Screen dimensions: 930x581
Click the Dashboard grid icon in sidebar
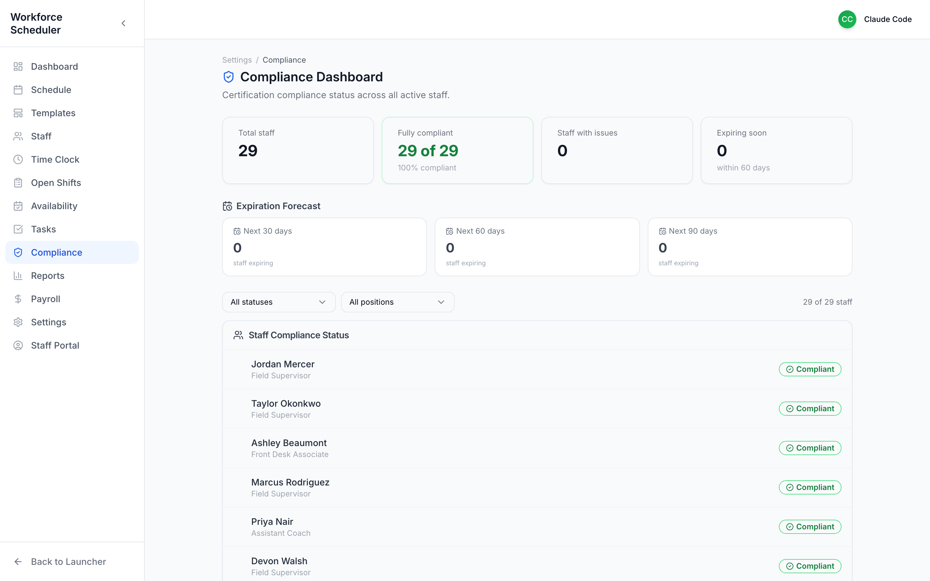(18, 66)
